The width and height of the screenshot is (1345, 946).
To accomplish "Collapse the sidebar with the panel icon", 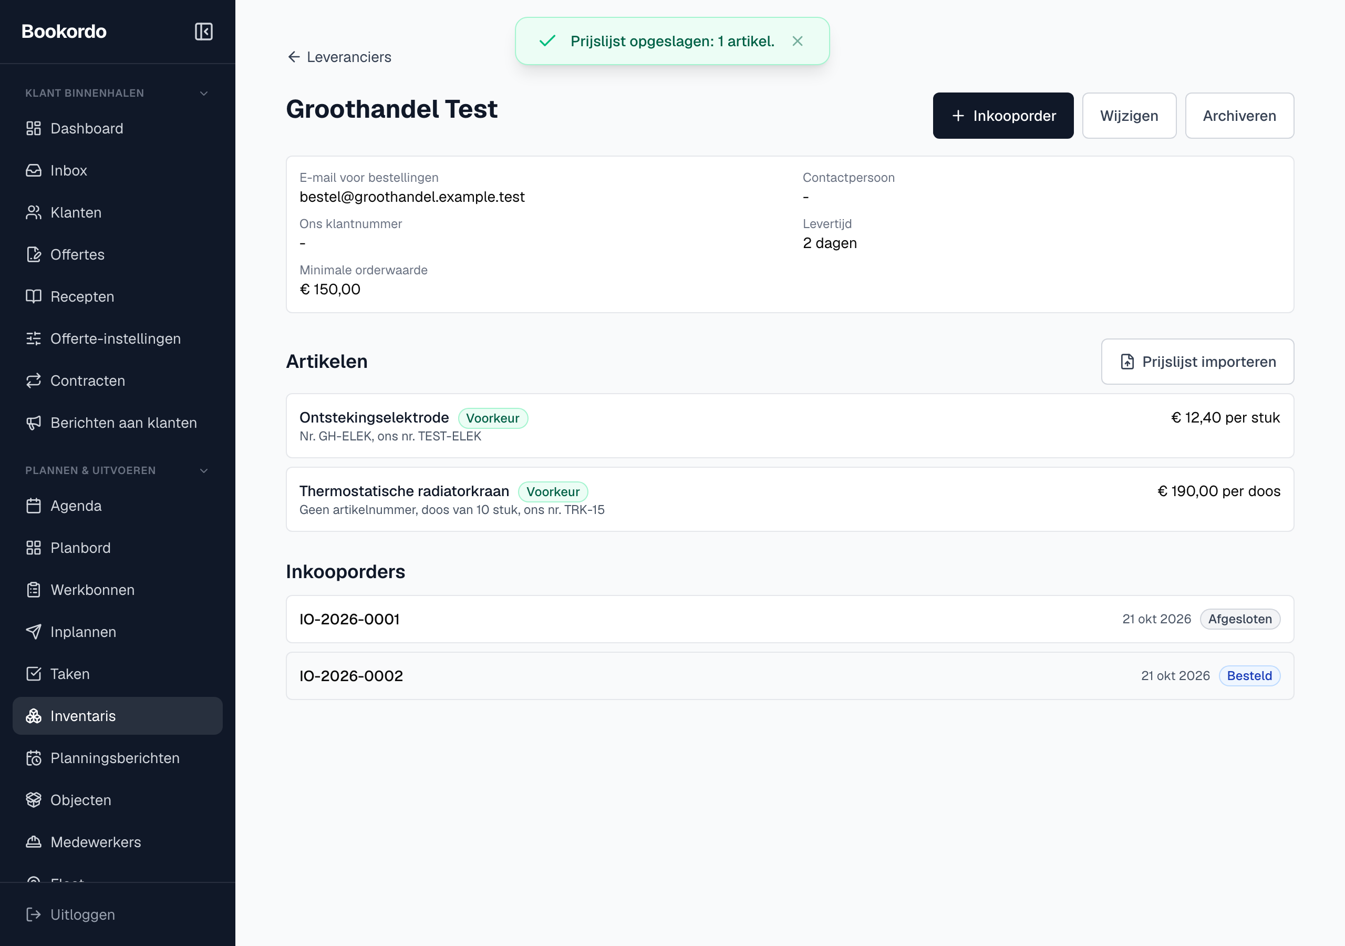I will [x=203, y=31].
